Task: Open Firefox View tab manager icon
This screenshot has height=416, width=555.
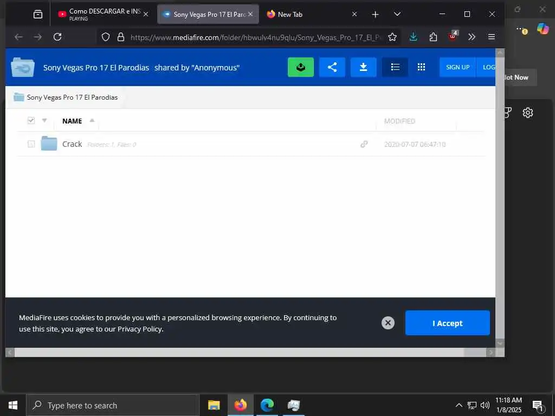Action: (x=38, y=14)
